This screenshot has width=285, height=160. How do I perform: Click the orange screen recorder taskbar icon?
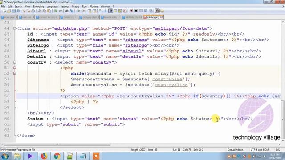(x=96, y=156)
